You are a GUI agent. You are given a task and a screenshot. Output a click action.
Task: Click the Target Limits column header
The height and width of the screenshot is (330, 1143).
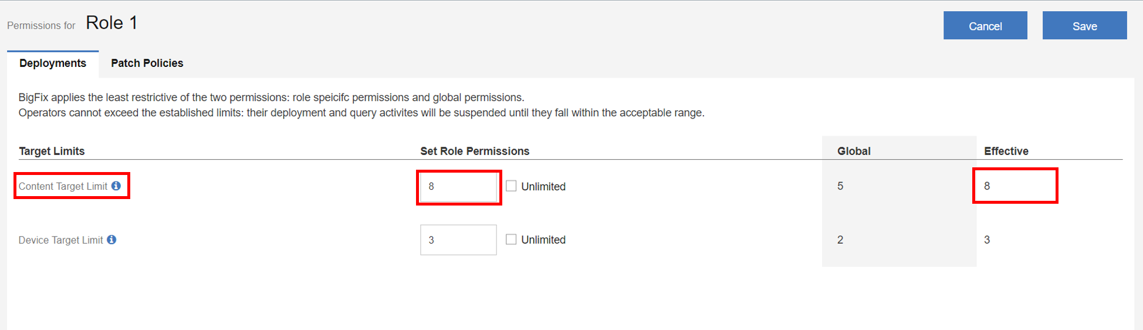(x=52, y=151)
